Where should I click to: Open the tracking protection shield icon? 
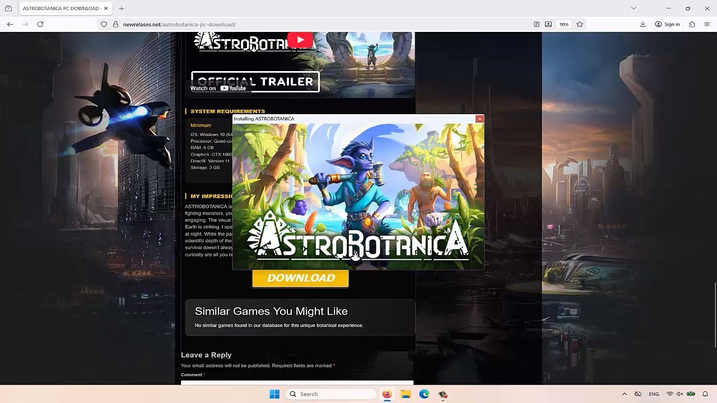coord(104,24)
